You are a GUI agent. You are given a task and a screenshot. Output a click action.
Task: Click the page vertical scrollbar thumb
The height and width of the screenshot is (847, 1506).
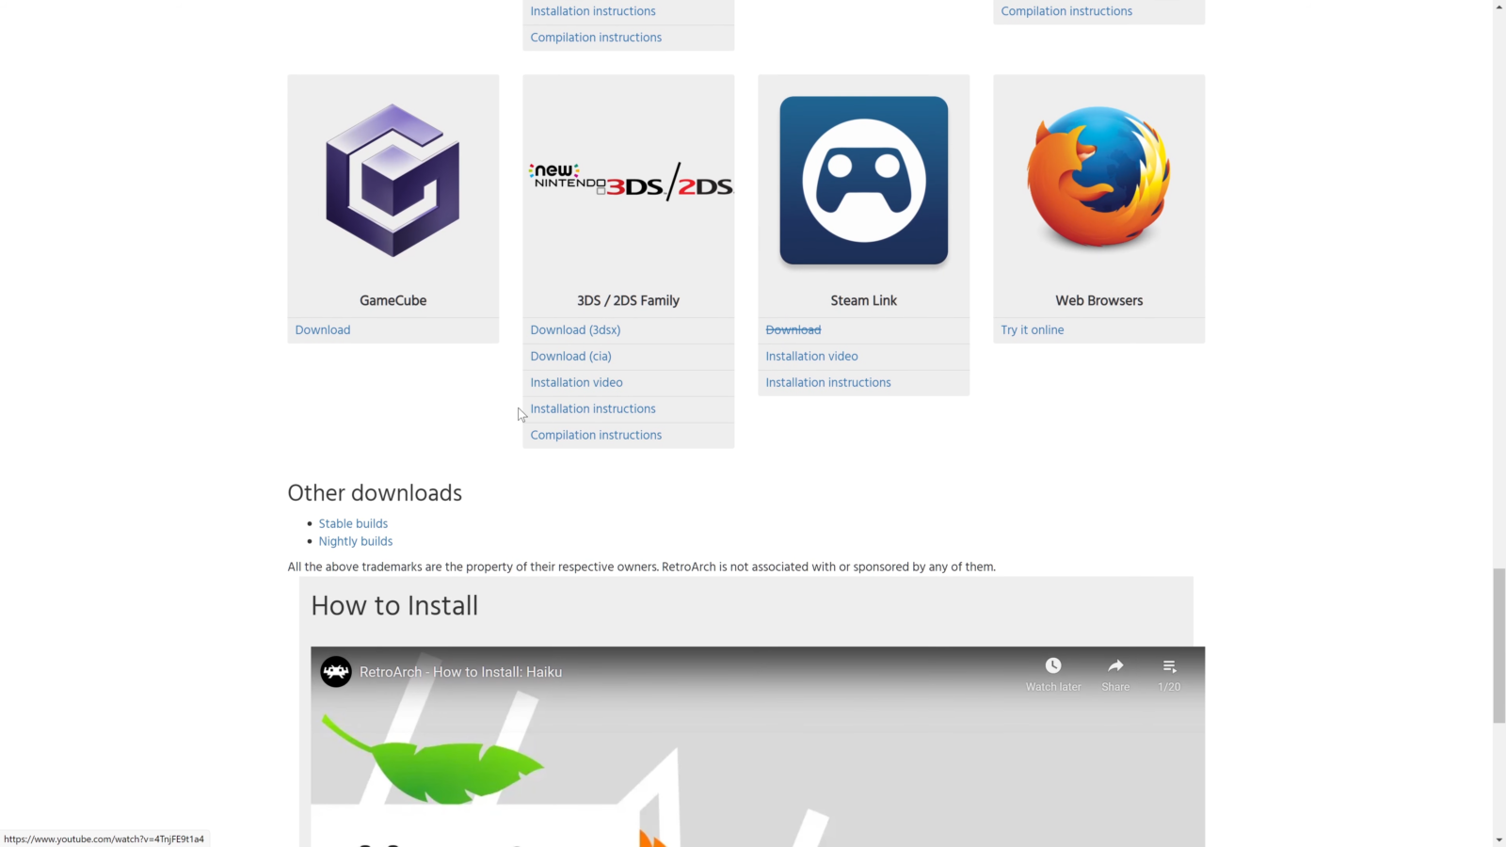pos(1498,646)
